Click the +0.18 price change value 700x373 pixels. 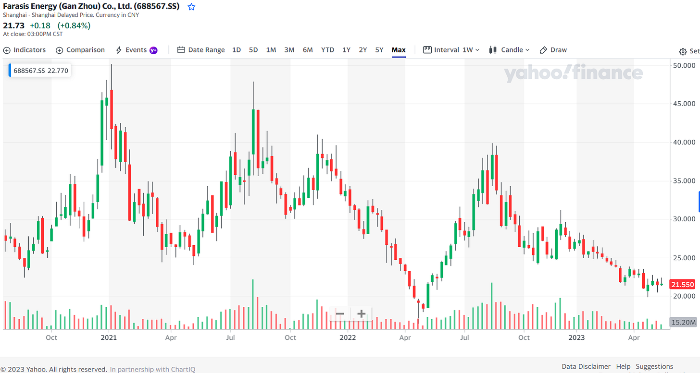coord(39,25)
